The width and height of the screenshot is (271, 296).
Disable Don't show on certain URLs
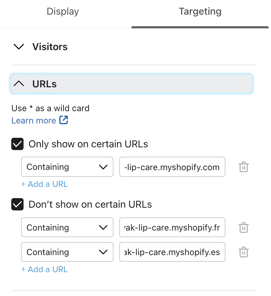click(x=17, y=204)
